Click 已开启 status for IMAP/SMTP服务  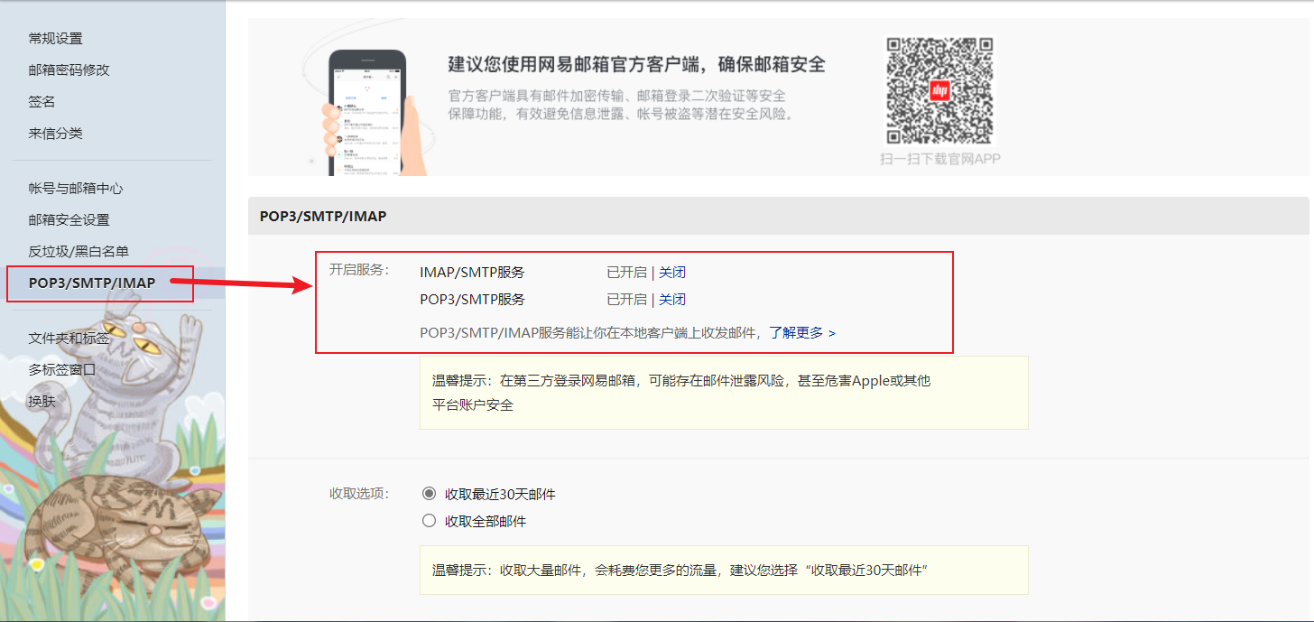[x=626, y=272]
